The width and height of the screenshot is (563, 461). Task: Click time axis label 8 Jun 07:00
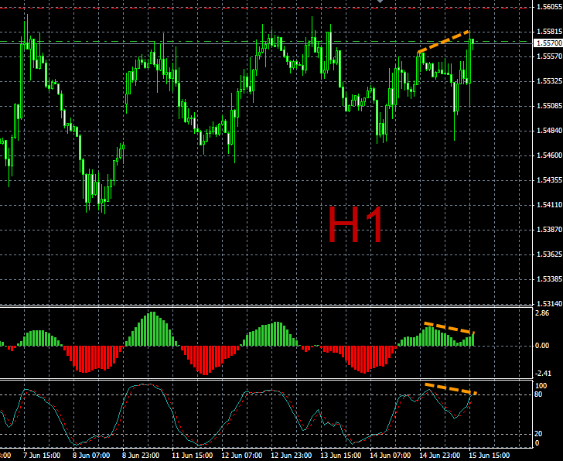pyautogui.click(x=91, y=456)
